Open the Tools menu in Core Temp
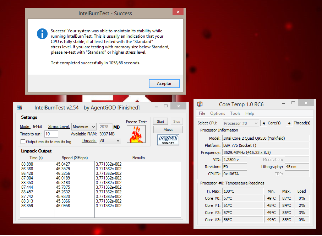The width and height of the screenshot is (322, 236). [235, 113]
